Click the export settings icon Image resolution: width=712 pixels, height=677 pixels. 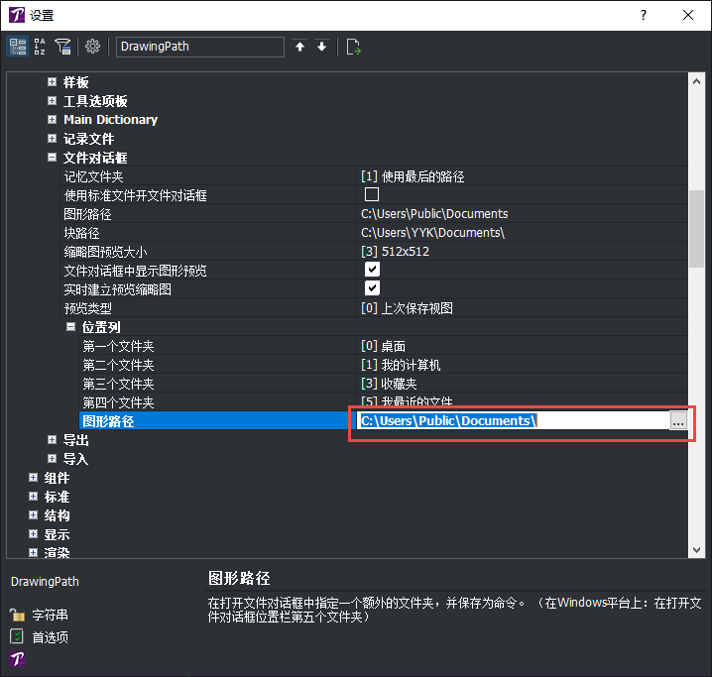click(353, 47)
